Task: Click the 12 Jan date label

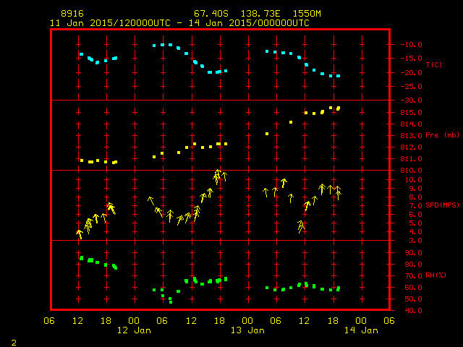Action: click(134, 330)
